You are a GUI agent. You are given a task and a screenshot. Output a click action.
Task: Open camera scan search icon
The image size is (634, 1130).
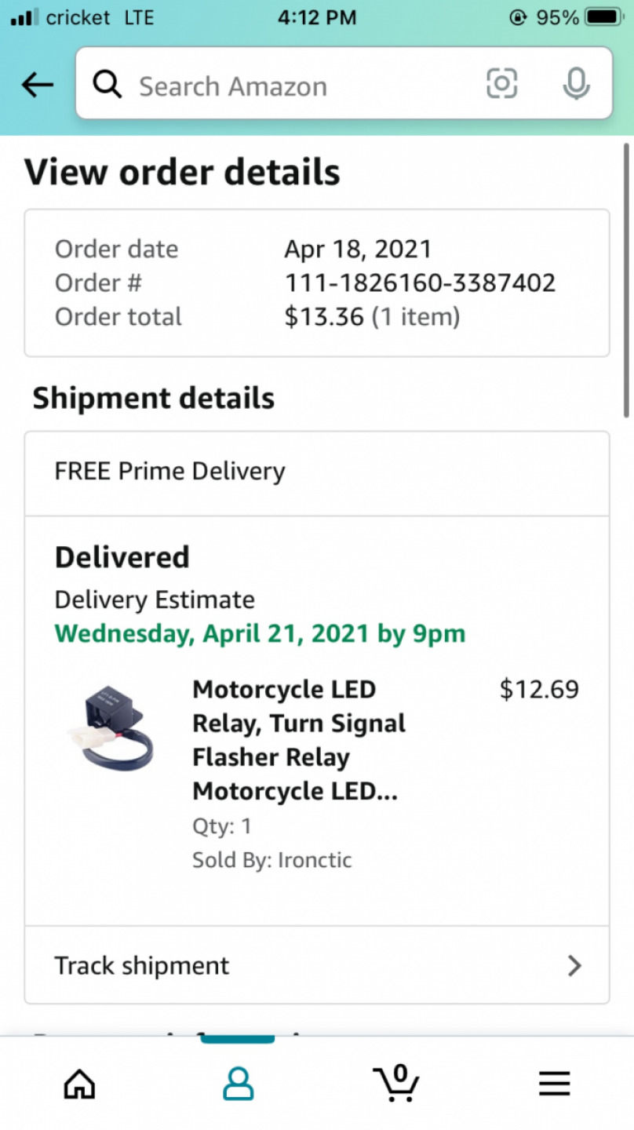pos(502,83)
